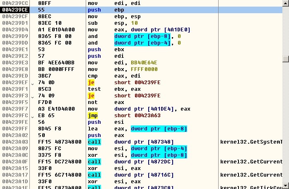Click constant FFFF0000 in mov ebx row

pyautogui.click(x=144, y=69)
